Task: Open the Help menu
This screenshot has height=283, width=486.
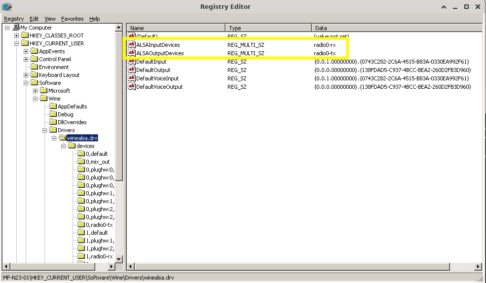Action: (x=95, y=19)
